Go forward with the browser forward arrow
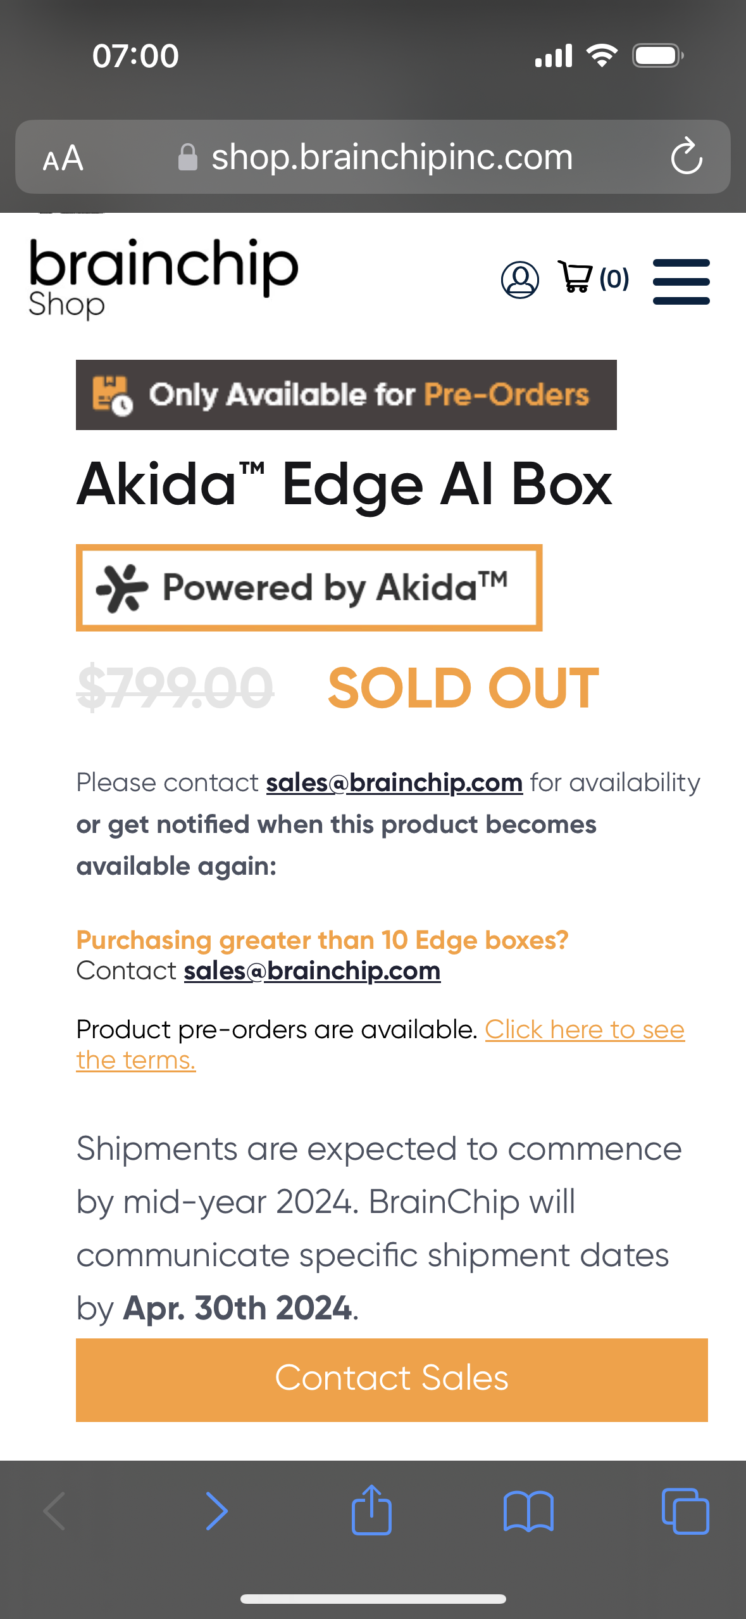 click(x=216, y=1511)
